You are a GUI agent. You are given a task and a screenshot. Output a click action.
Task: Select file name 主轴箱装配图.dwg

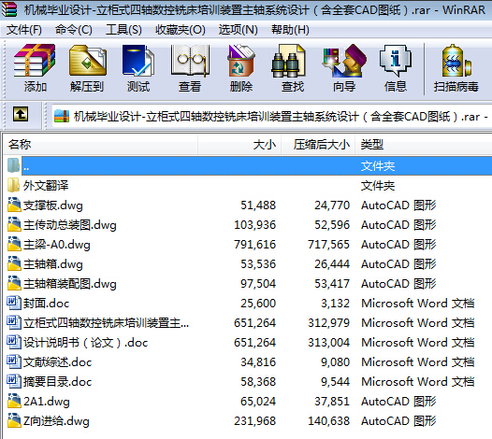point(69,284)
